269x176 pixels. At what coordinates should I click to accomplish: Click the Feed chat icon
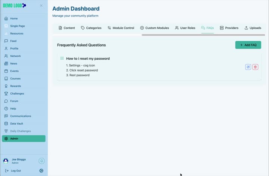(x=6, y=41)
